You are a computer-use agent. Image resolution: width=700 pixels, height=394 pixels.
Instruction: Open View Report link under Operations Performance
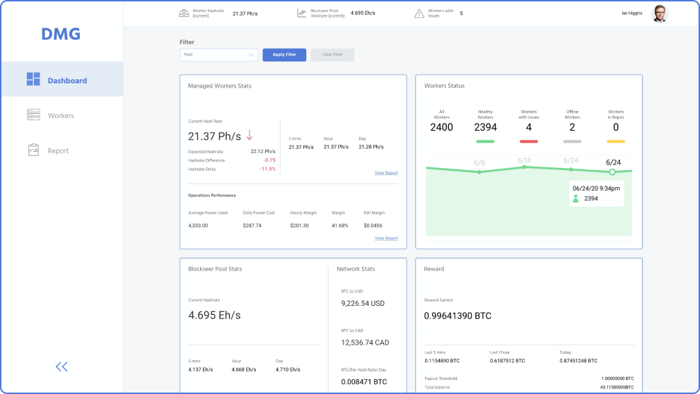386,238
